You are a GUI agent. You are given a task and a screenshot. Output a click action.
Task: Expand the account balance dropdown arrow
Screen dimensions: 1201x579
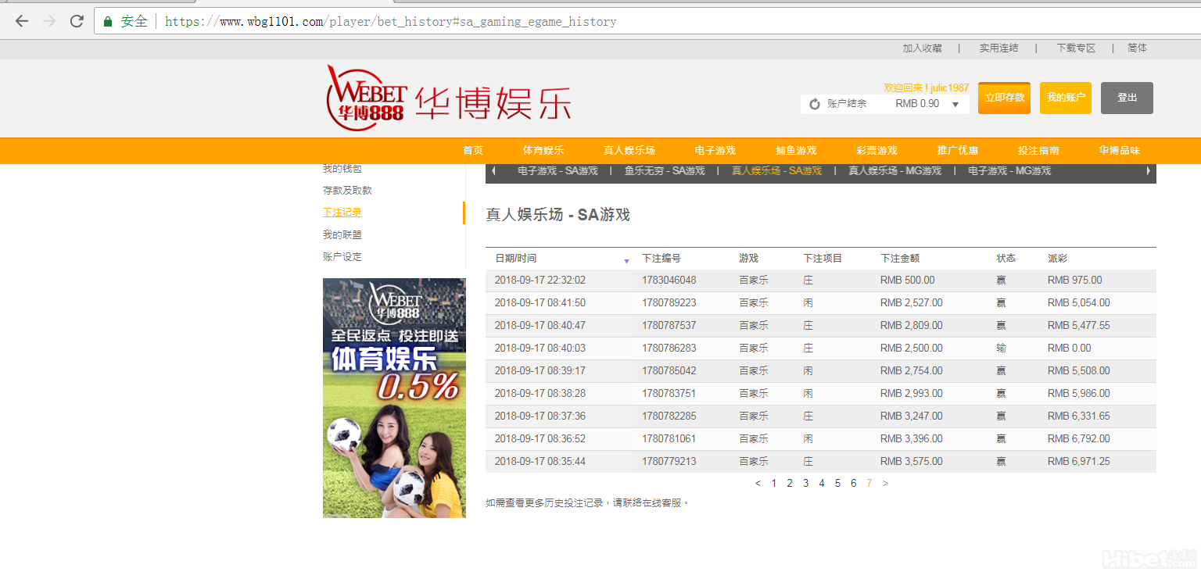point(955,104)
